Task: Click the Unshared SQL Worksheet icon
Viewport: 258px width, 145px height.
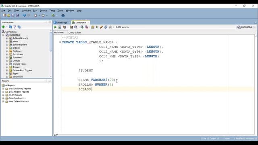Action: pos(93,27)
